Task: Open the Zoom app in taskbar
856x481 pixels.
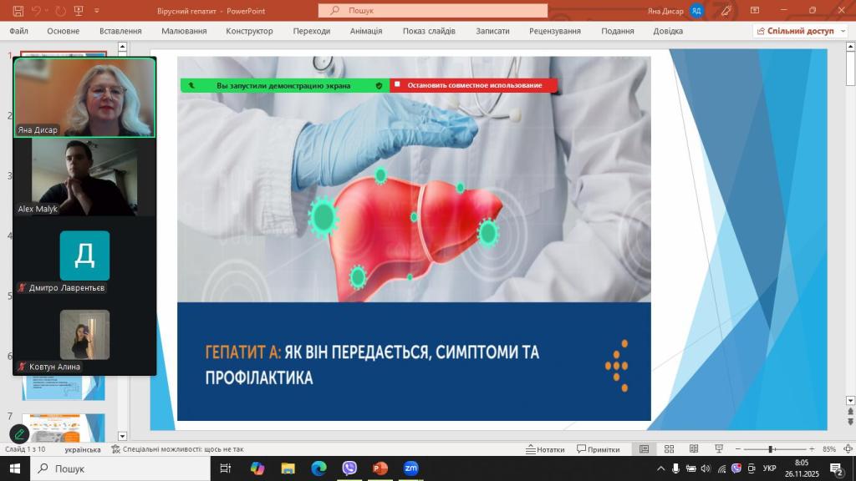Action: pos(410,468)
